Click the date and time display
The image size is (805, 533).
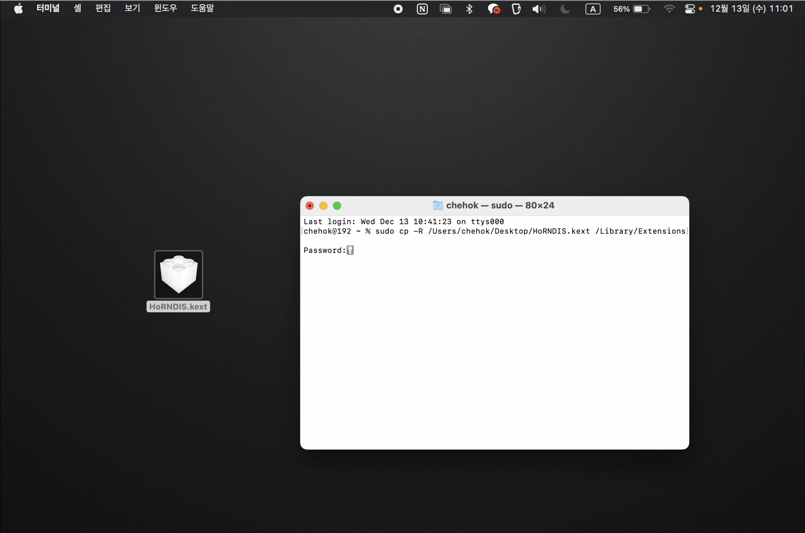tap(751, 9)
